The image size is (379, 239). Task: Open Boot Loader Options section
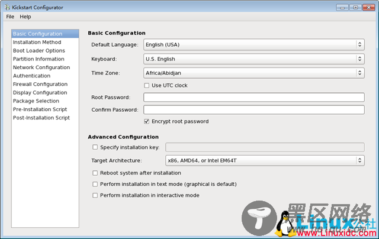pos(45,51)
